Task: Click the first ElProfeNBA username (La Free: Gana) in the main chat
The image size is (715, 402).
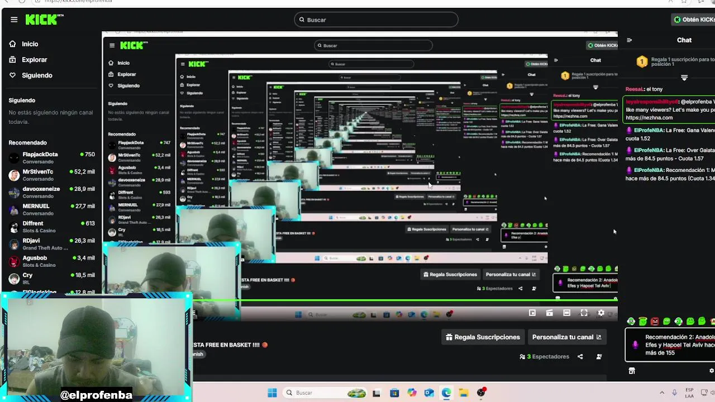Action: (649, 131)
